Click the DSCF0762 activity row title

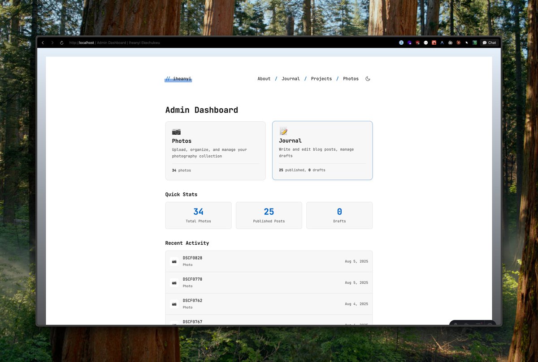pos(192,301)
